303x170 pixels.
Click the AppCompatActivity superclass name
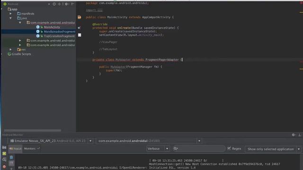click(156, 17)
